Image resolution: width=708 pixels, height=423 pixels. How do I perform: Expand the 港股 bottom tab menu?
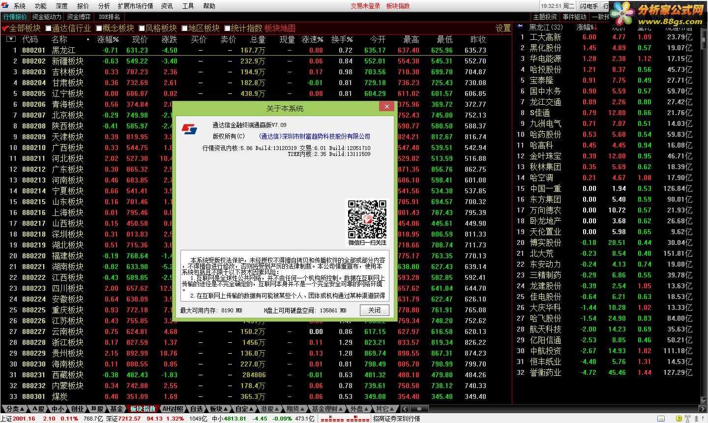pos(270,409)
